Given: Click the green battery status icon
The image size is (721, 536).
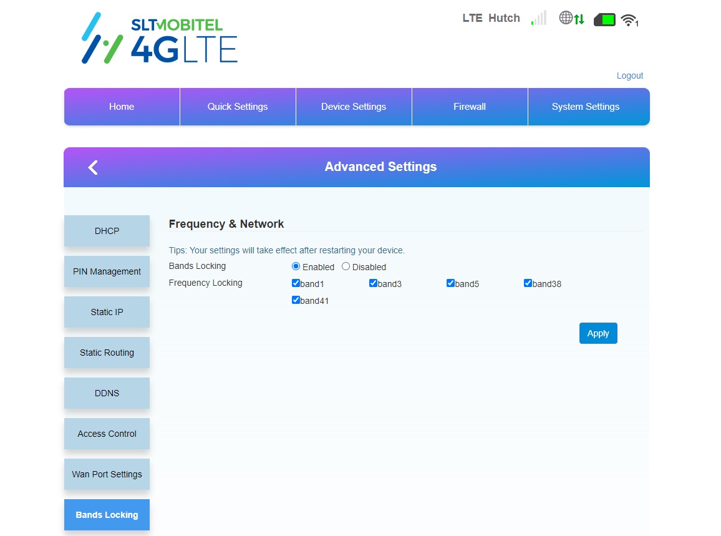Looking at the screenshot, I should tap(604, 20).
